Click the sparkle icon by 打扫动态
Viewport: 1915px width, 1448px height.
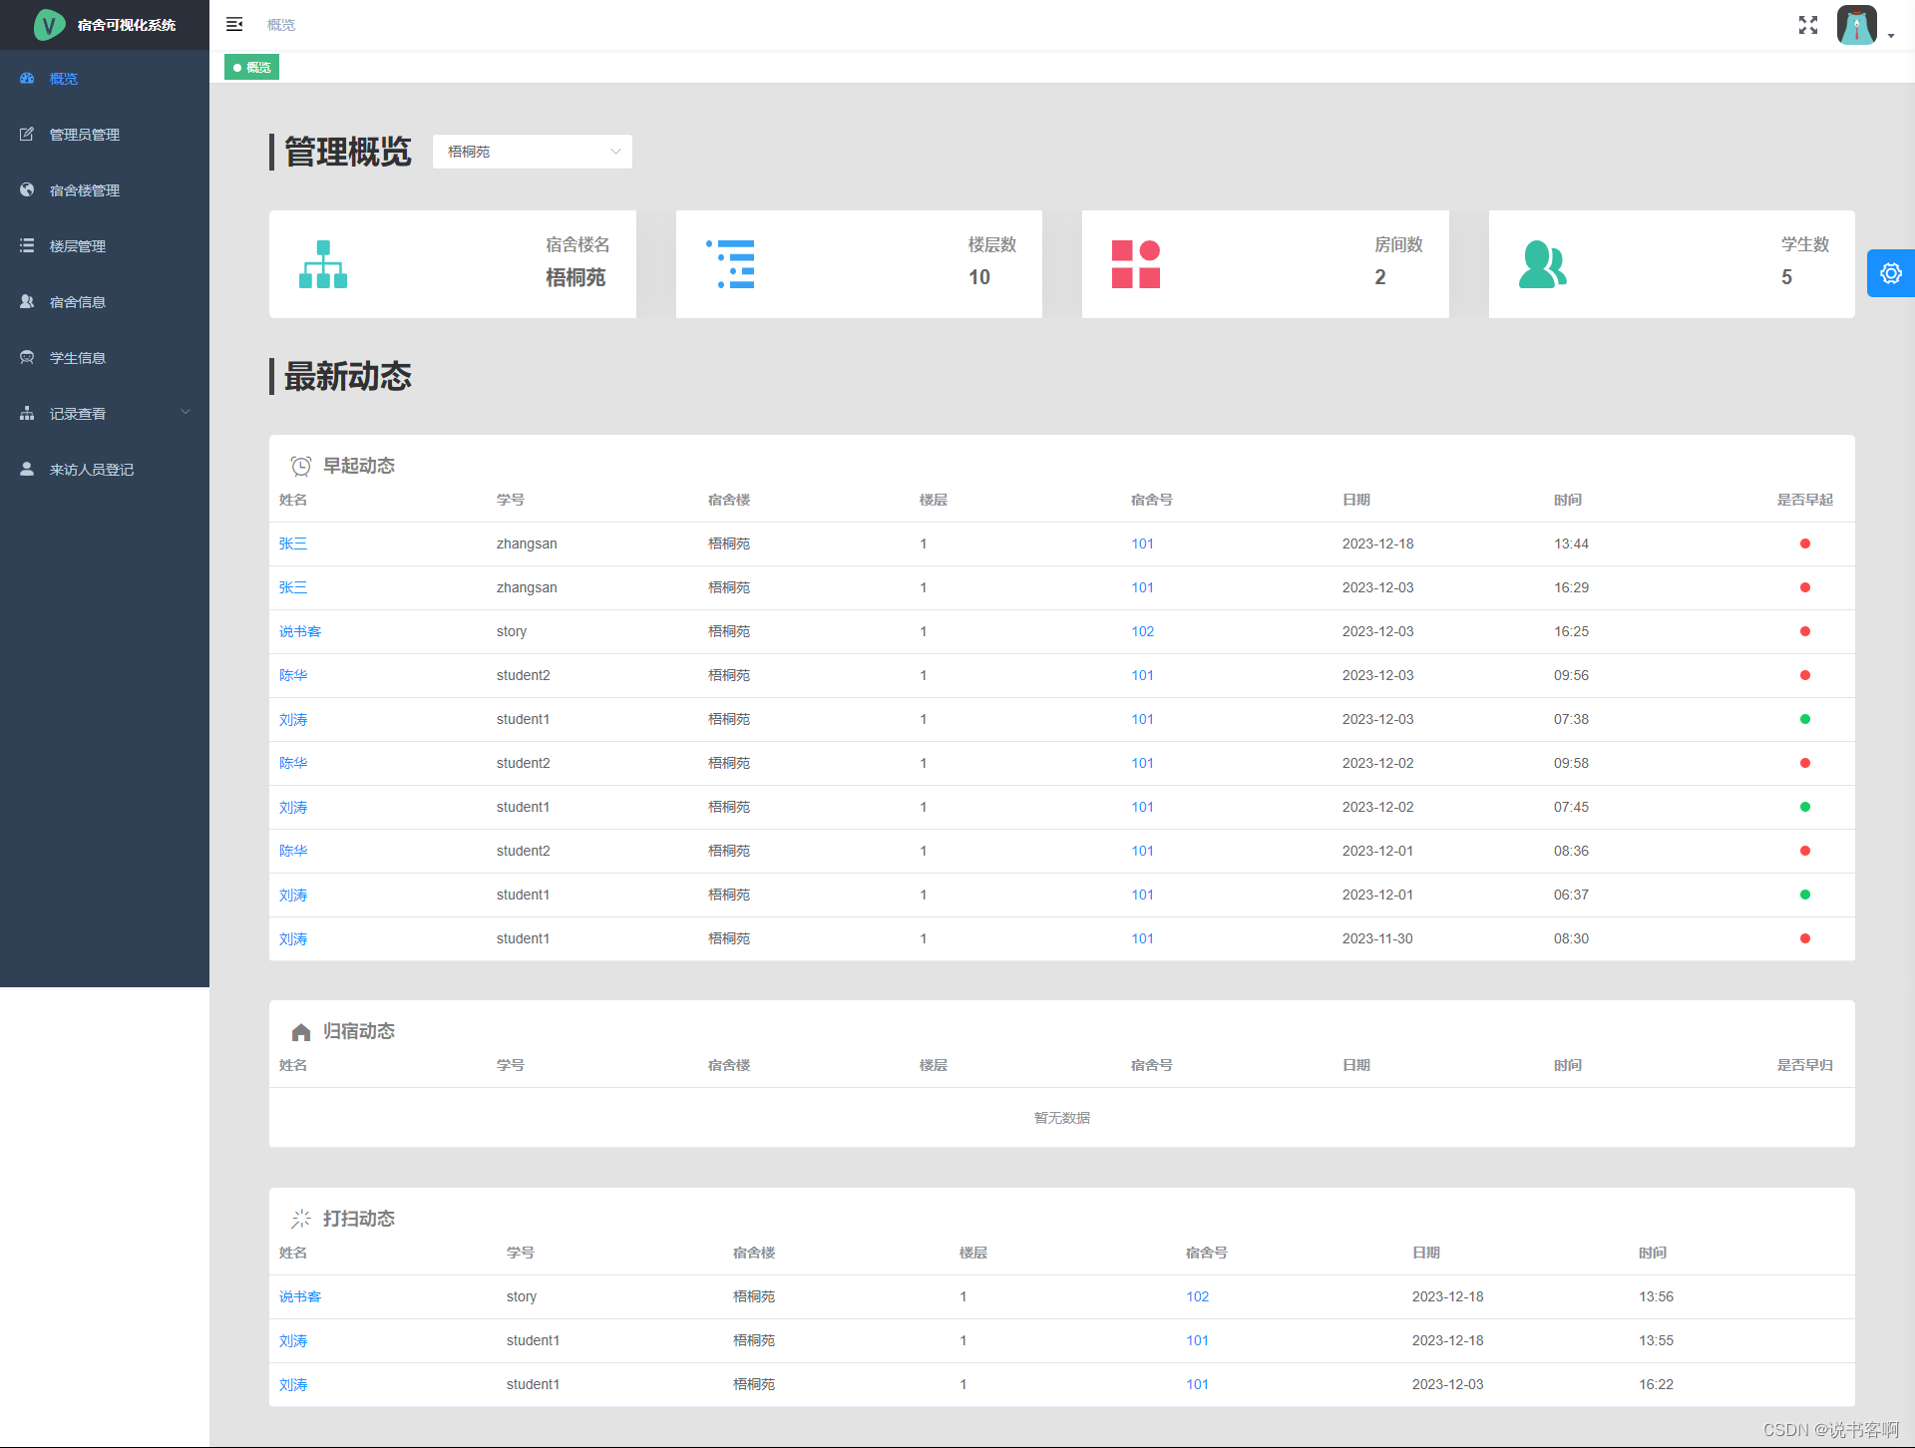pyautogui.click(x=300, y=1219)
